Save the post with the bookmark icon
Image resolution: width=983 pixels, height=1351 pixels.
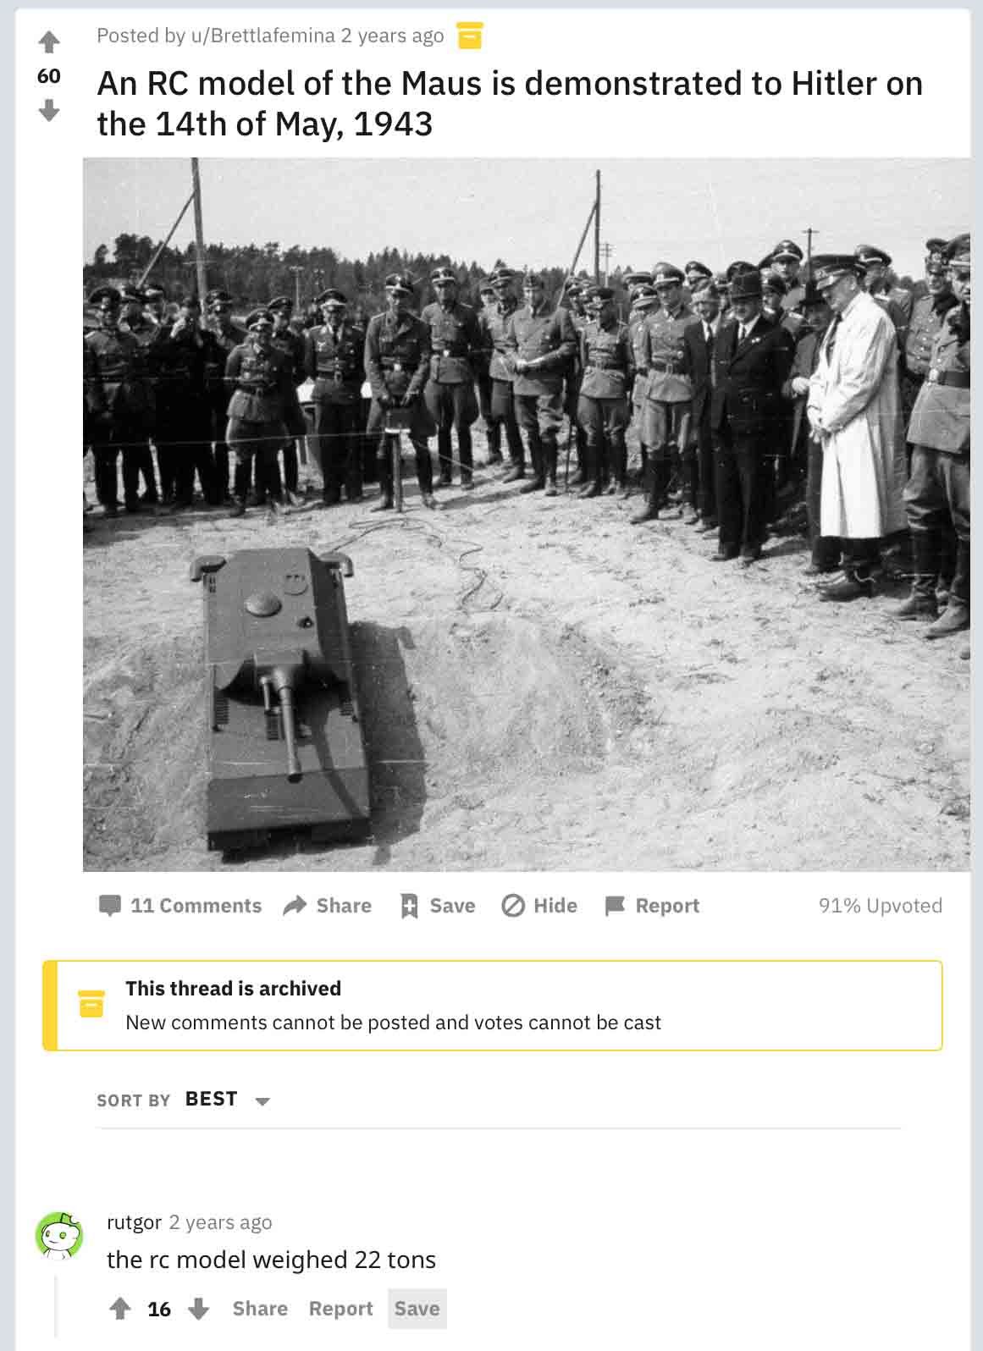tap(437, 906)
